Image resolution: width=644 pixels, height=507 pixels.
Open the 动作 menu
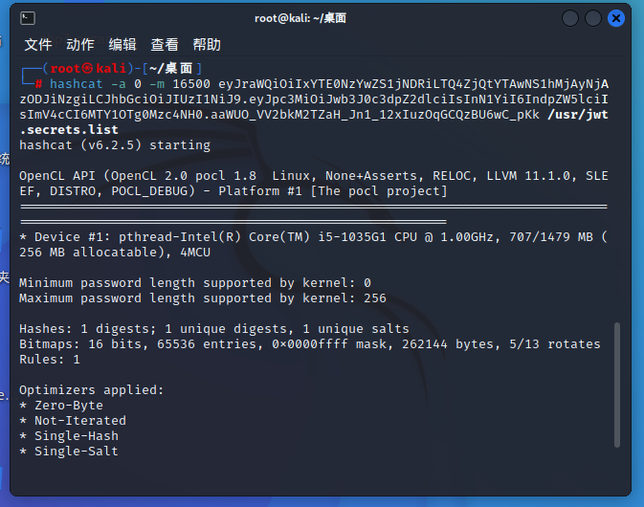[80, 44]
